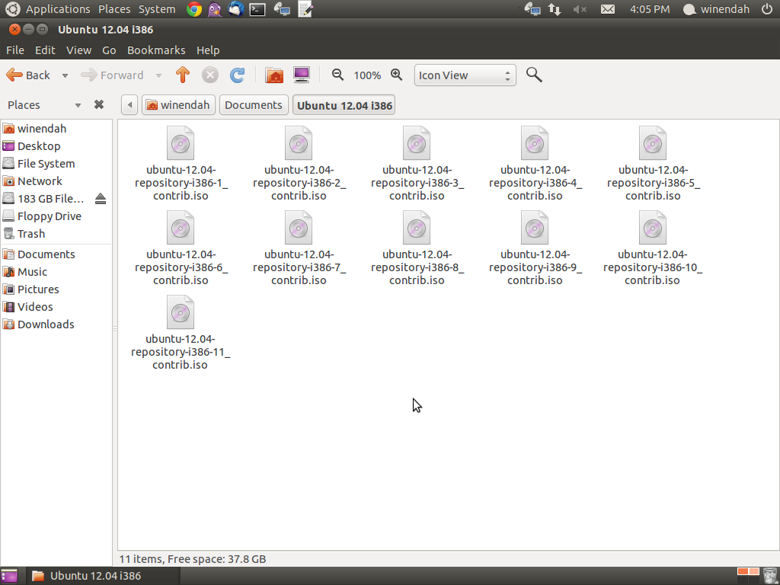
Task: Open the Applications menu in the top panel
Action: 58,9
